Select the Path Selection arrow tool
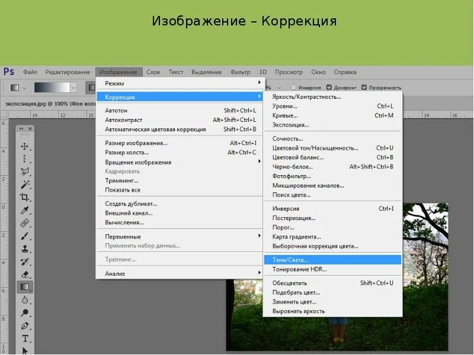Screen dimensions: 474x355 [24, 350]
